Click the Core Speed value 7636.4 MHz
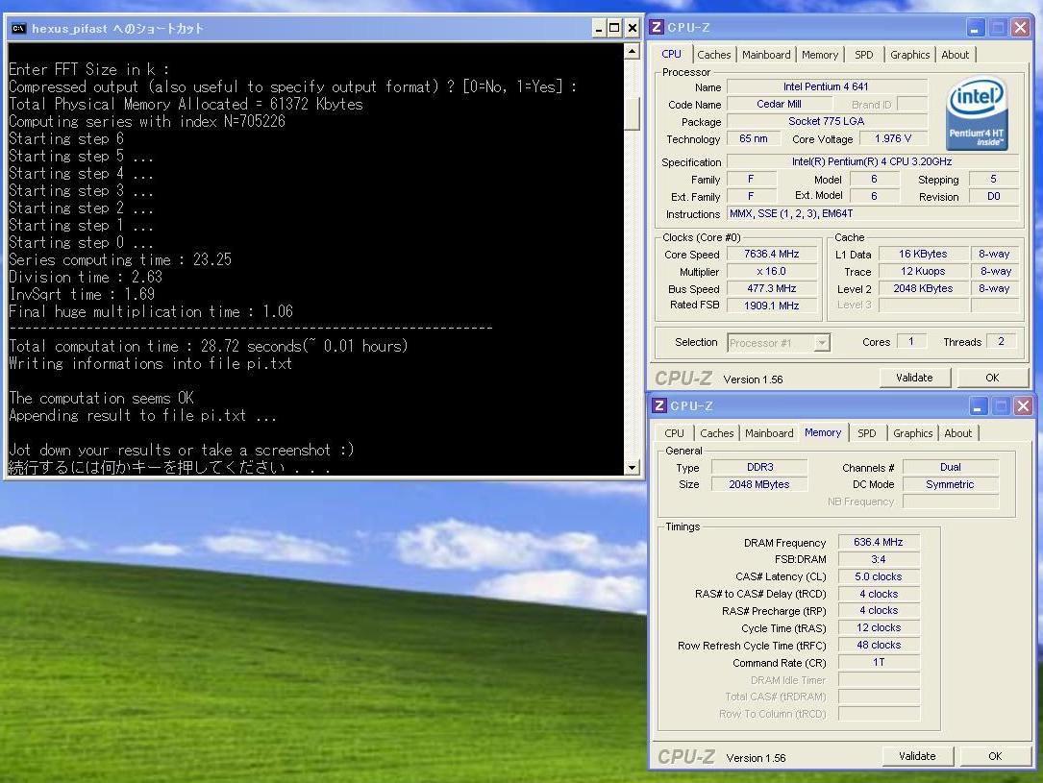 point(772,254)
